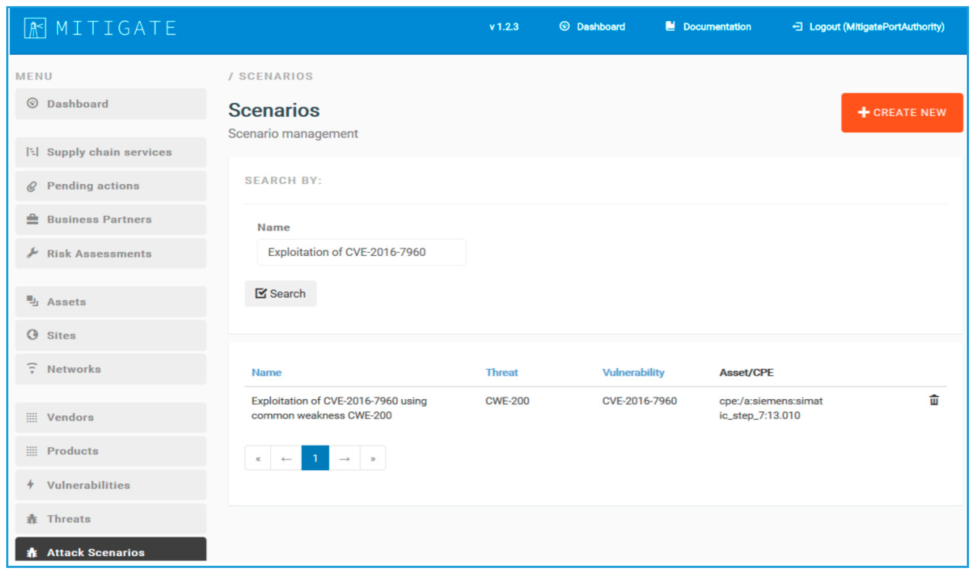The image size is (976, 576).
Task: Click the wrench icon for Risk Assessments
Action: tap(32, 253)
